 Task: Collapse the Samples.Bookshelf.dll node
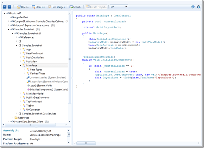[x=12, y=34]
